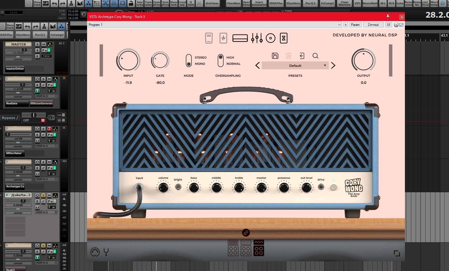Delete preset using the trash icon
This screenshot has height=271, width=449.
point(289,56)
